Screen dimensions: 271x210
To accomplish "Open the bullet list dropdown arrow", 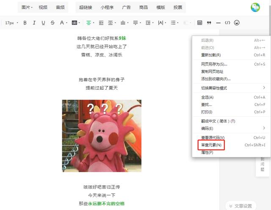I will 178,23.
